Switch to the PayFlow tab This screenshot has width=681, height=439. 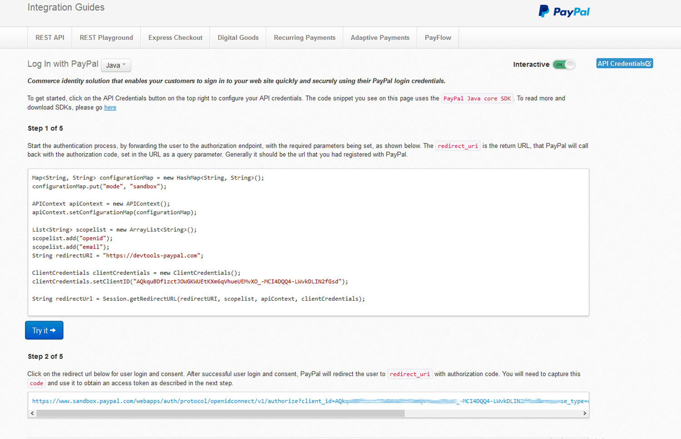(x=438, y=38)
